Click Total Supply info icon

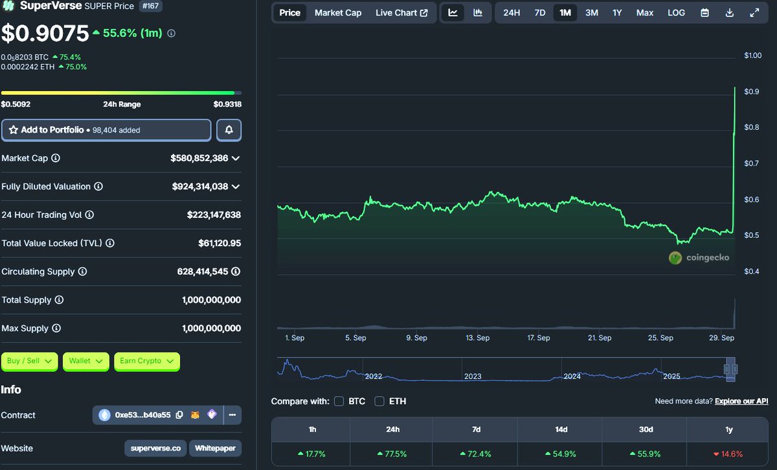59,300
